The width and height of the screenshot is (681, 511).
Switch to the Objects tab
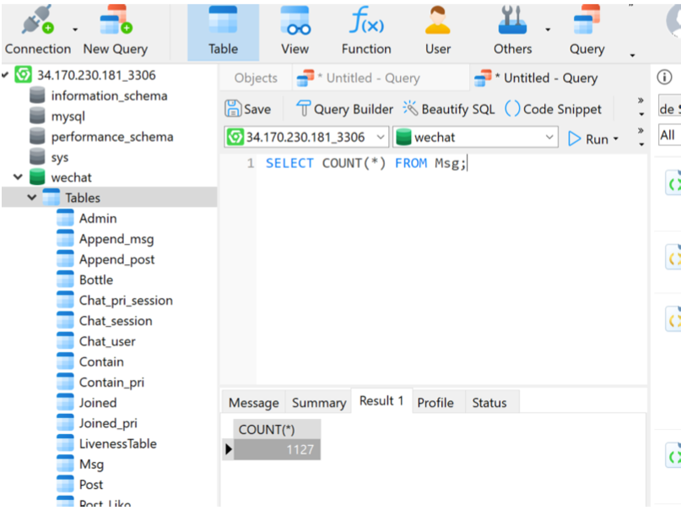(256, 78)
